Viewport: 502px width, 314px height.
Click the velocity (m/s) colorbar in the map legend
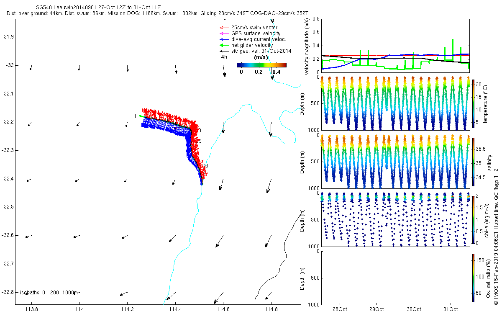click(261, 65)
